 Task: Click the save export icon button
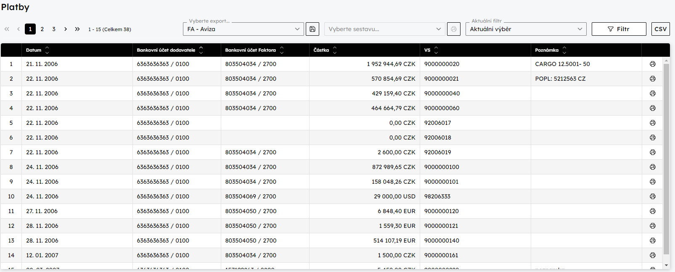click(x=312, y=29)
